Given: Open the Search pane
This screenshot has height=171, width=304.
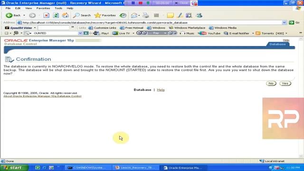Looking at the screenshot, I should coord(82,15).
